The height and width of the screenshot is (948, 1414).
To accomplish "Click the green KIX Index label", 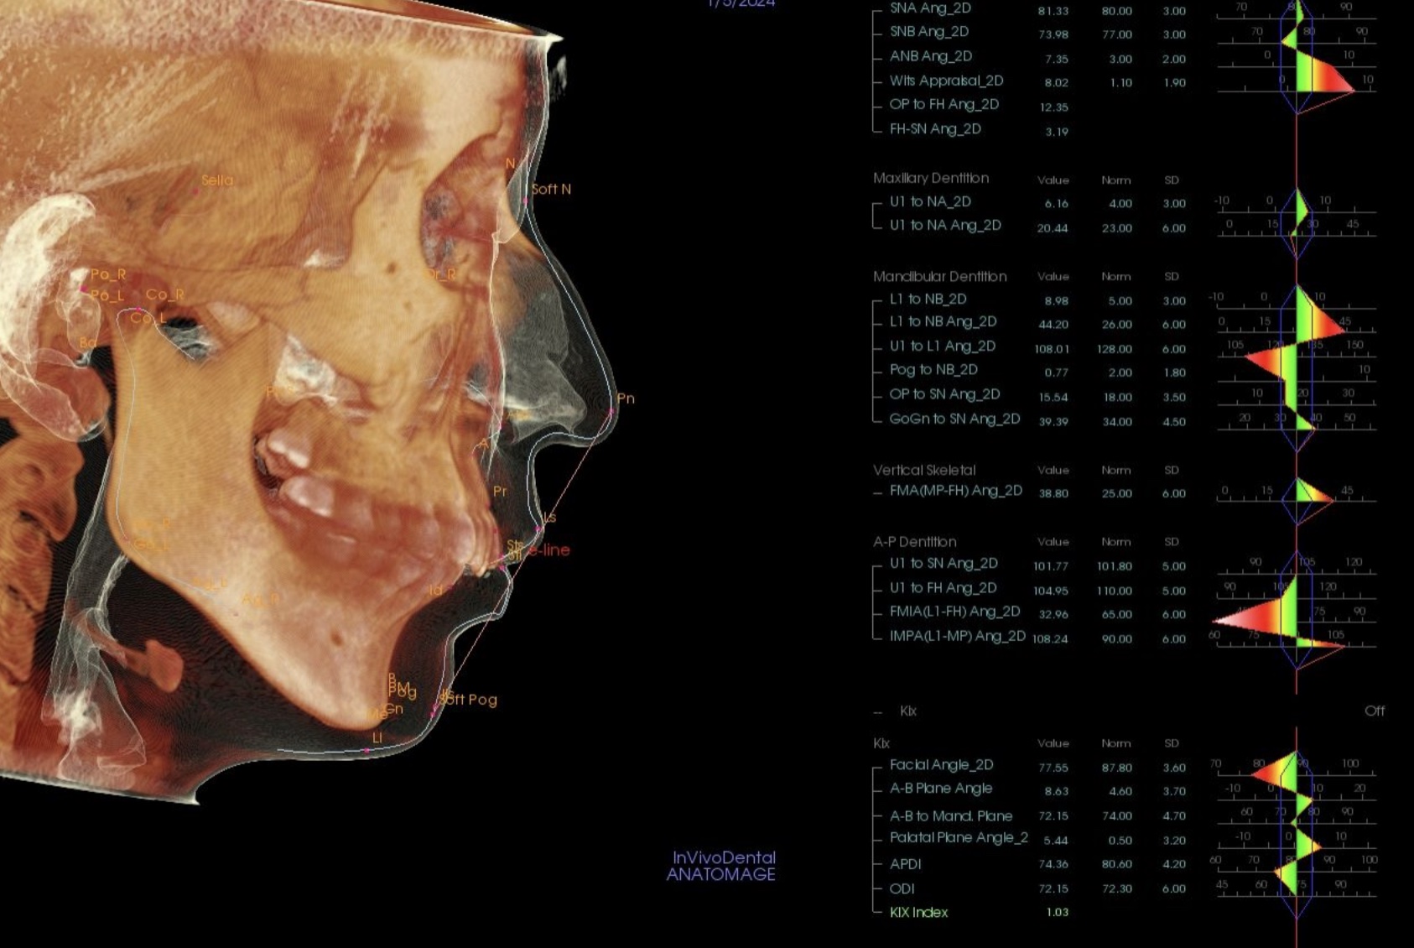I will 919,913.
